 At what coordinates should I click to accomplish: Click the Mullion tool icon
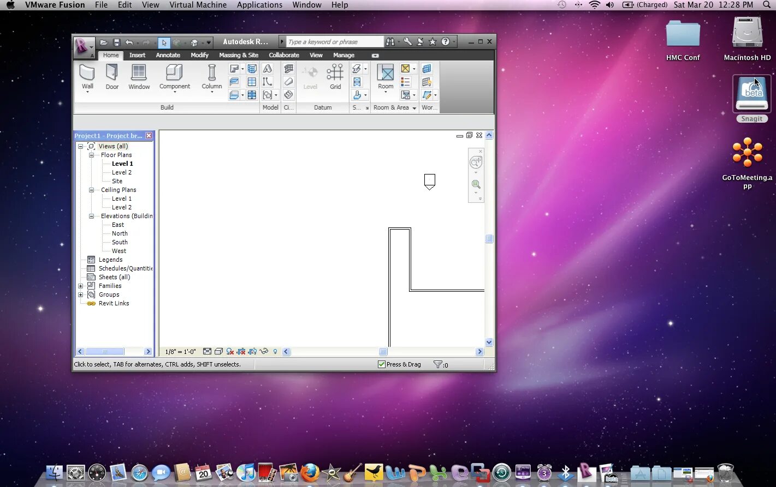[x=252, y=95]
